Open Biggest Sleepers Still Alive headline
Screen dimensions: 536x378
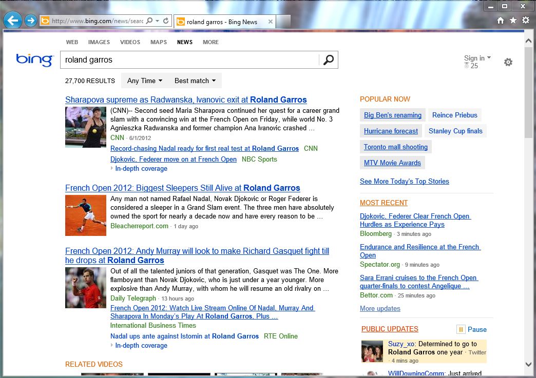tap(183, 188)
